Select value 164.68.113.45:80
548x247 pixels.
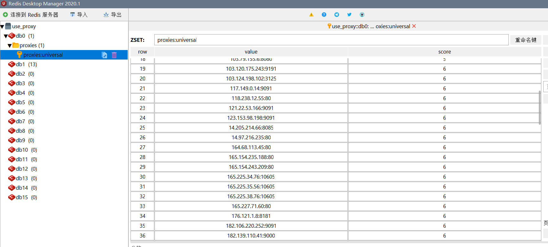[x=251, y=147]
